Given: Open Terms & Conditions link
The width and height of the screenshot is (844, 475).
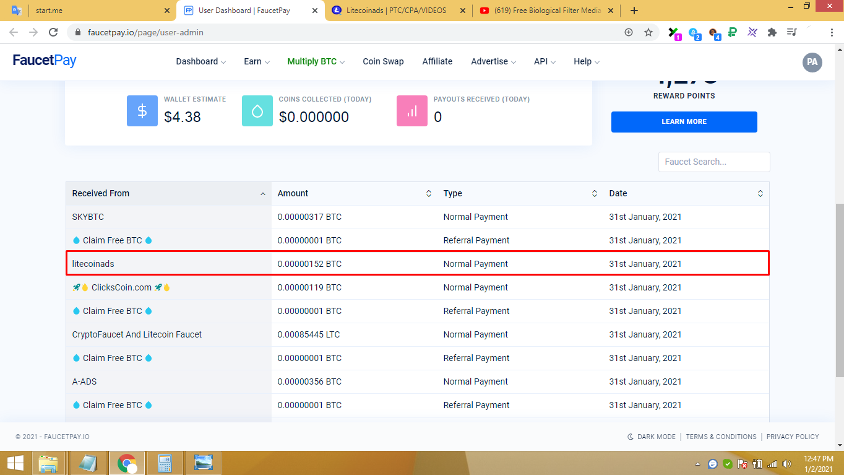Looking at the screenshot, I should [x=721, y=437].
